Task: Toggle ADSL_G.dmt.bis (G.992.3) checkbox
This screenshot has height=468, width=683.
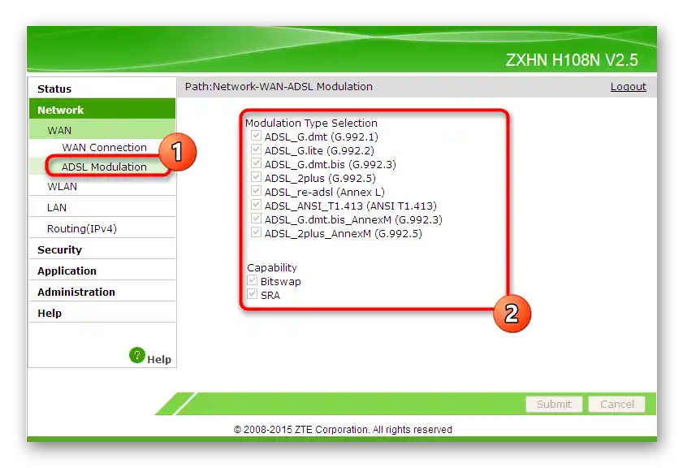Action: coord(256,164)
